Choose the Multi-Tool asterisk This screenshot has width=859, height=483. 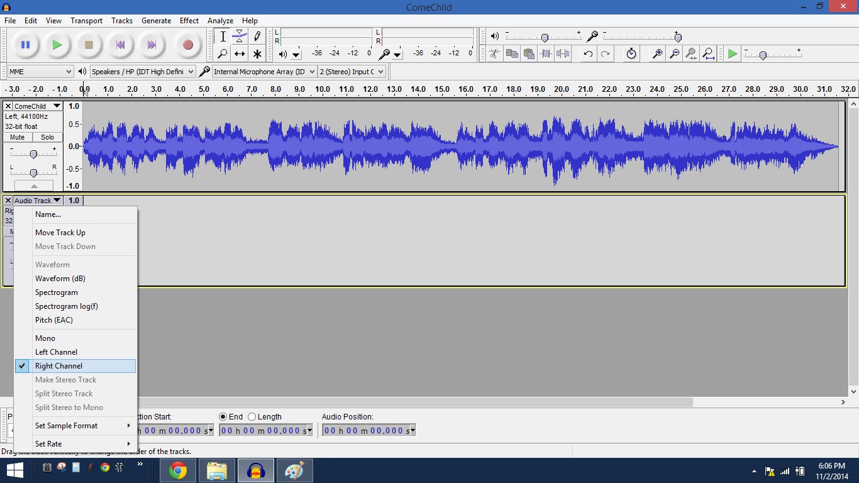click(257, 54)
